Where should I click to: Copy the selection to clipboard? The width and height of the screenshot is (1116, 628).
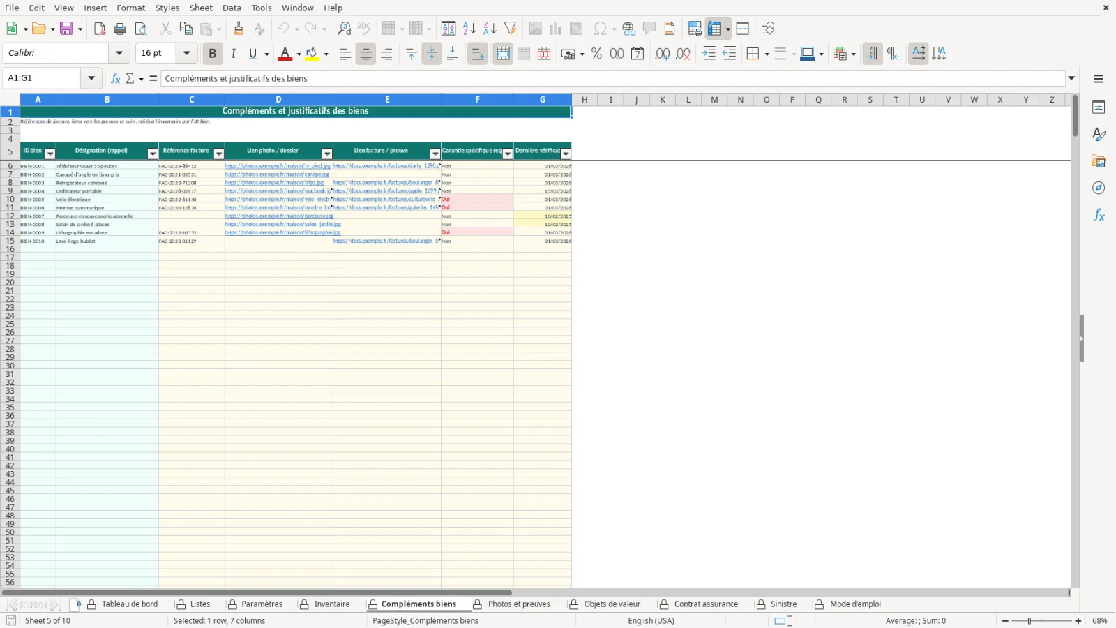coord(186,29)
